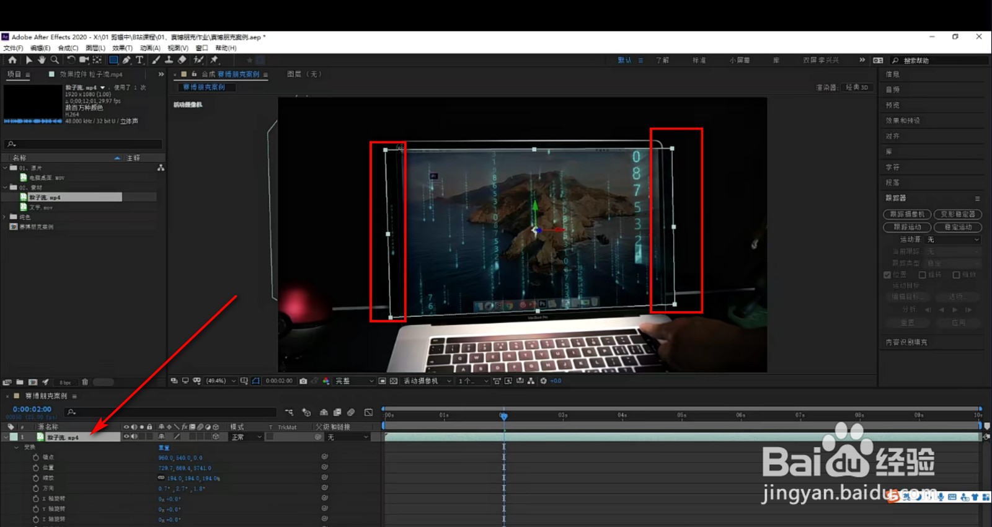The height and width of the screenshot is (527, 992).
Task: Open the 运动源 dropdown in tracker
Action: coord(953,239)
